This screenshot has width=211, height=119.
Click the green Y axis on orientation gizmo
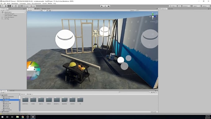(x=153, y=14)
